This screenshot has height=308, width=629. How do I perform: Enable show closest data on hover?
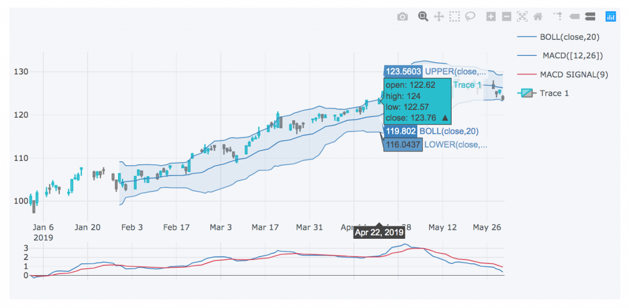pyautogui.click(x=574, y=17)
